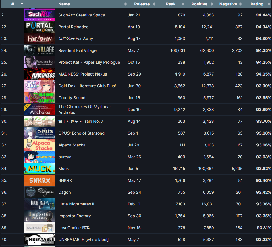Screen dimensions: 272x247
Task: Select Resident Evil Village peak value 106,631
Action: pos(178,51)
